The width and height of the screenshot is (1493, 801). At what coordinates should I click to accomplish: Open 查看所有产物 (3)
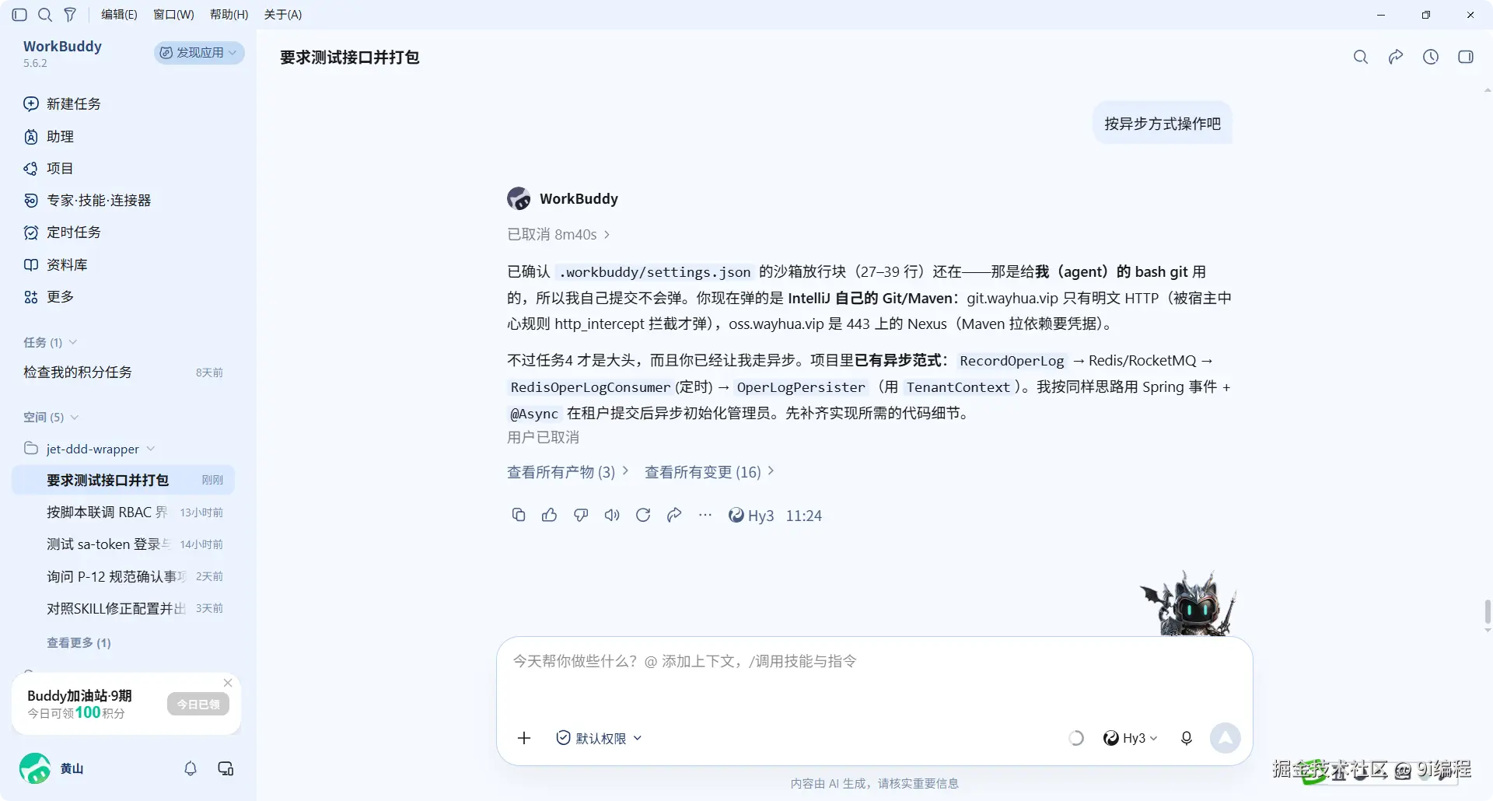click(x=568, y=472)
